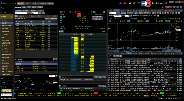Open the notification bell icon

tap(153, 3)
